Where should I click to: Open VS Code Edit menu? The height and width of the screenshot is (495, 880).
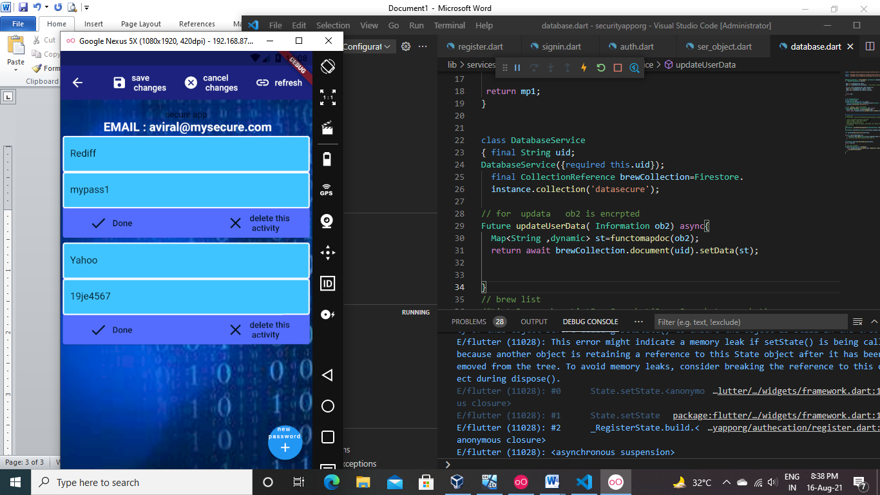tap(299, 25)
